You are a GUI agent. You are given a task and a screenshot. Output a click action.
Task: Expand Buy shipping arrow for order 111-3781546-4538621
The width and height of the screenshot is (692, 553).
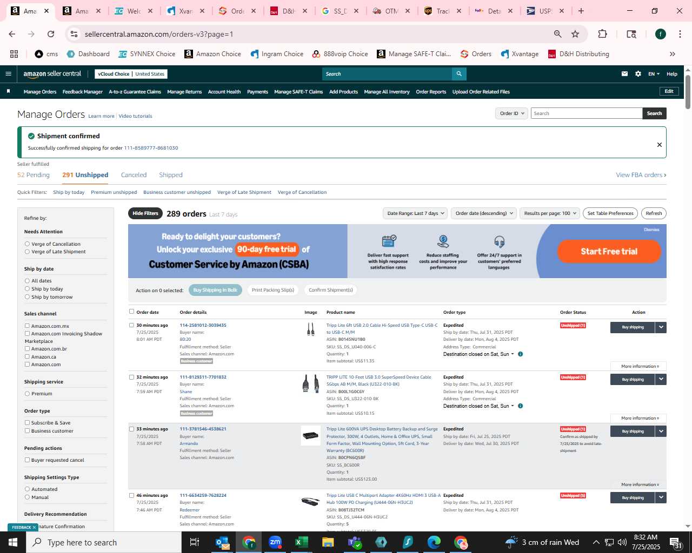pos(661,431)
